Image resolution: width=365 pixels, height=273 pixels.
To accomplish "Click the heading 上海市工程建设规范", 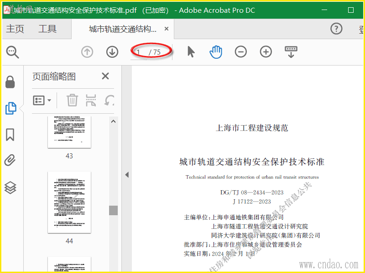I will (x=252, y=128).
